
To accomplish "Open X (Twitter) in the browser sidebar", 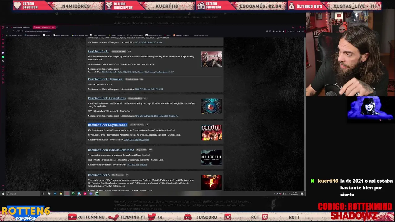I will (x=3, y=61).
